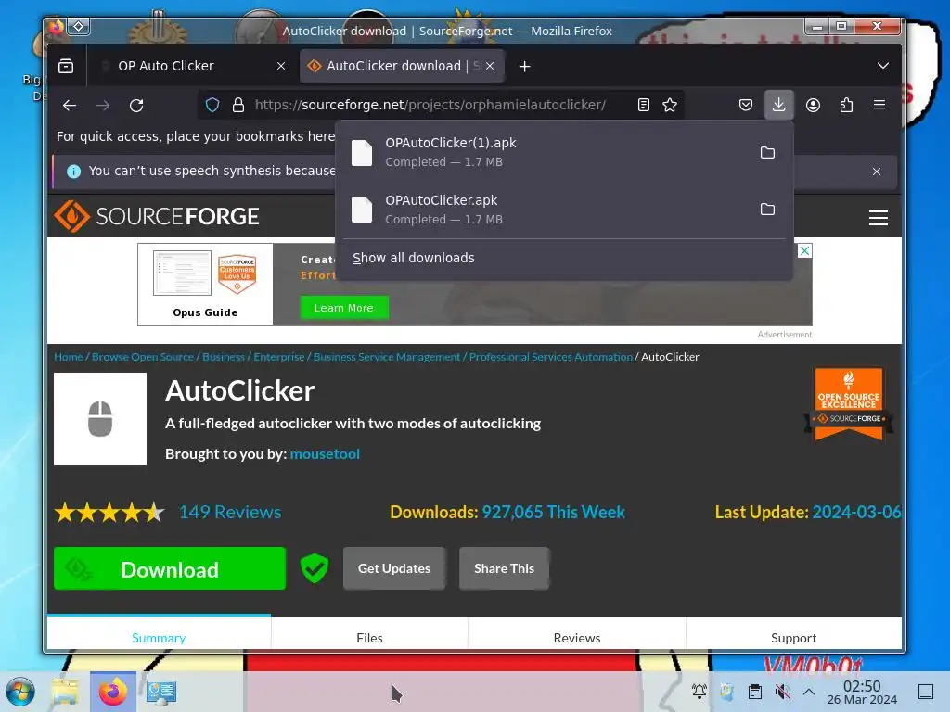950x712 pixels.
Task: Close the OP Auto Clicker tab
Action: click(x=281, y=66)
